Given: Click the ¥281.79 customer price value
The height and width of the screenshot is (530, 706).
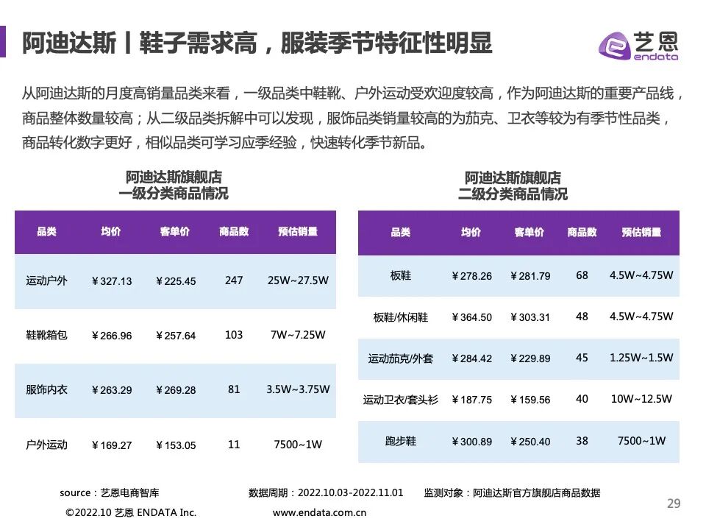Looking at the screenshot, I should pos(530,276).
